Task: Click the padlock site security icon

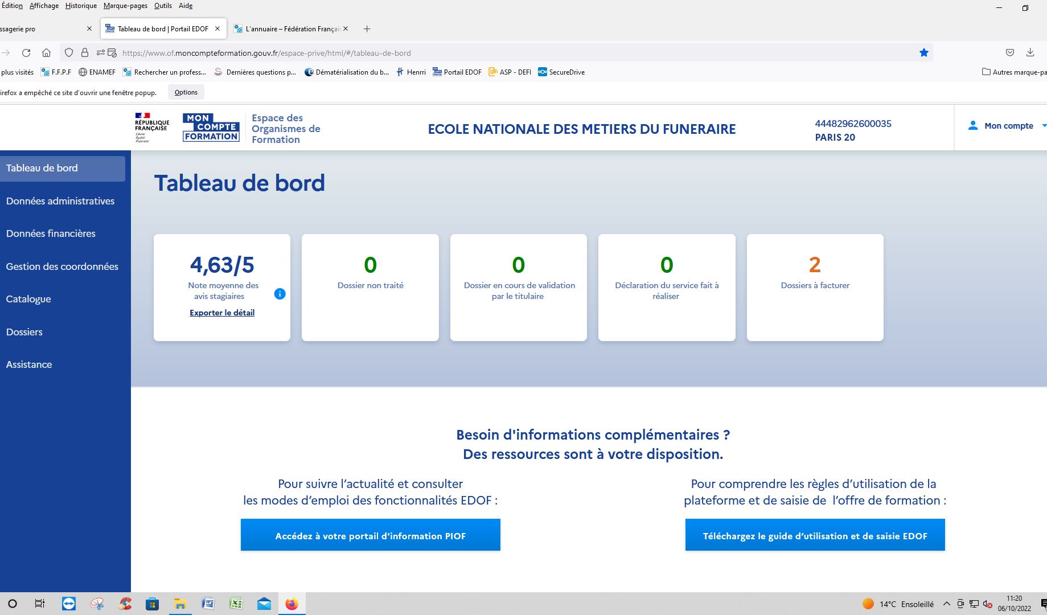Action: tap(84, 53)
